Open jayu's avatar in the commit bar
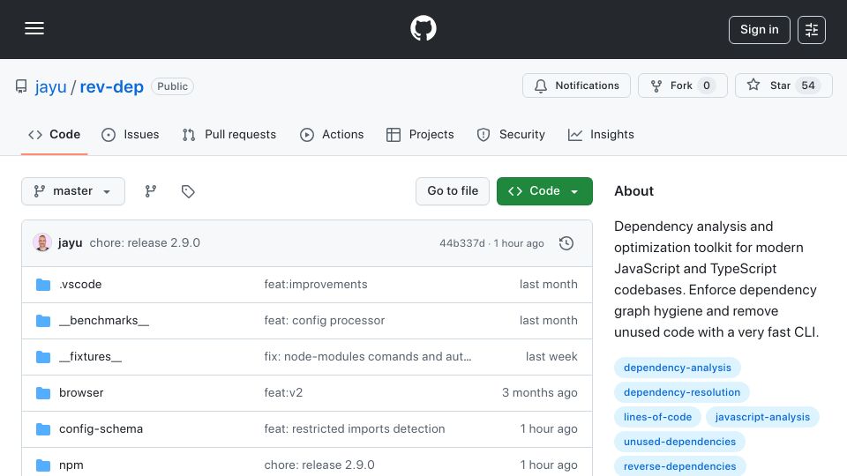 42,243
